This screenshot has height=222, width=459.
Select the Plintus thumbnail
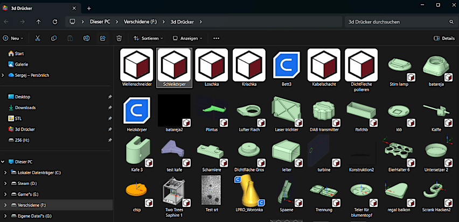pyautogui.click(x=212, y=112)
